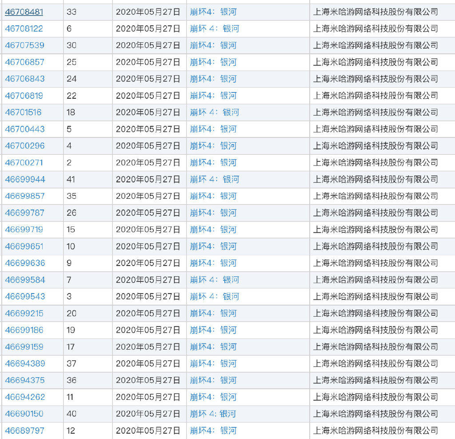This screenshot has height=439, width=455.
Task: Click trademark name in row 46694389
Action: coord(213,363)
